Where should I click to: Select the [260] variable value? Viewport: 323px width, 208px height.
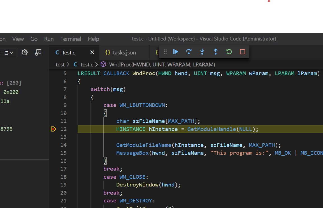14,83
